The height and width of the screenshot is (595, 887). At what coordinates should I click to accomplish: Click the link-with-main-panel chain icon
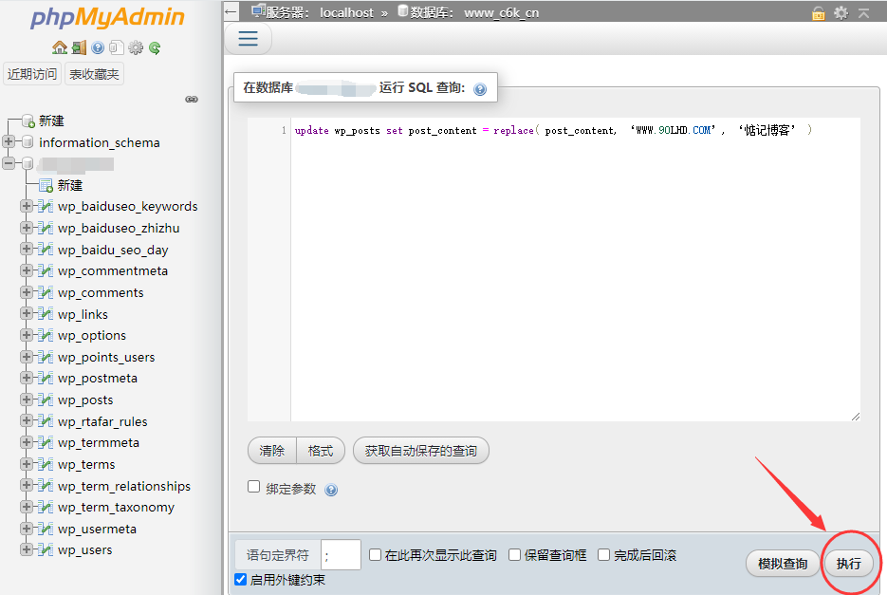point(192,99)
